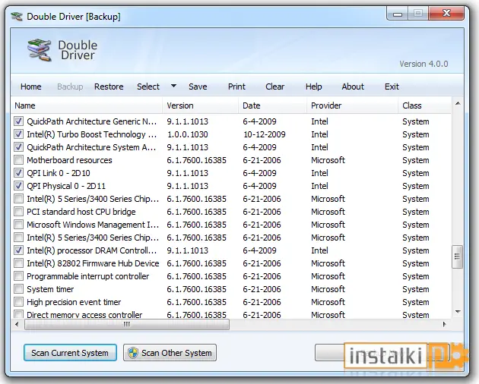Viewport: 479px width, 384px height.
Task: Select PCI standard host CPU bridge text
Action: tap(81, 212)
